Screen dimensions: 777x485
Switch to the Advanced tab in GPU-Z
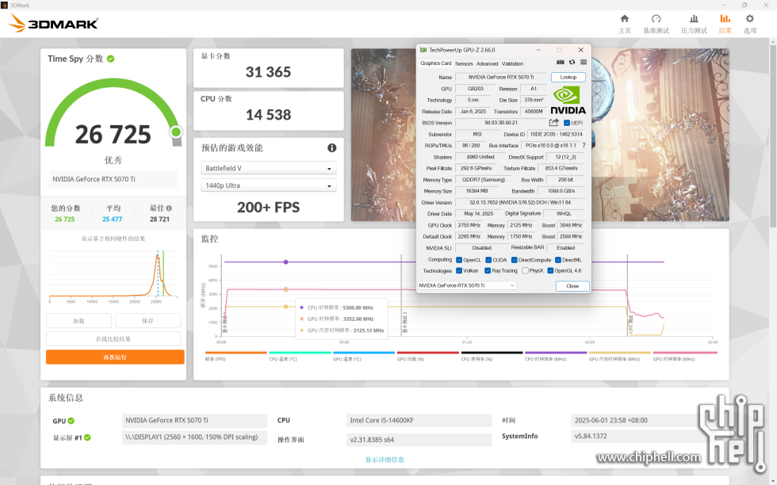487,63
